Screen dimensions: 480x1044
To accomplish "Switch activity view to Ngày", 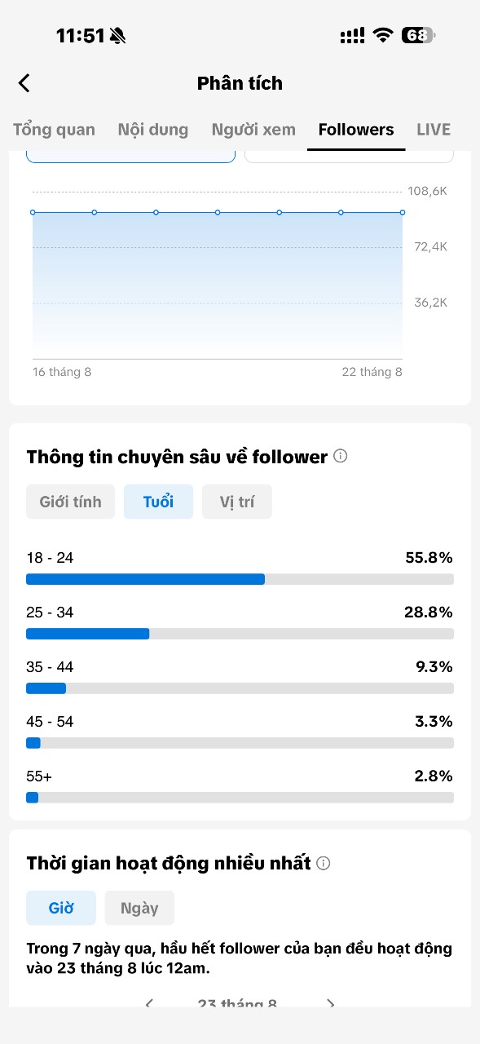I will (x=139, y=908).
